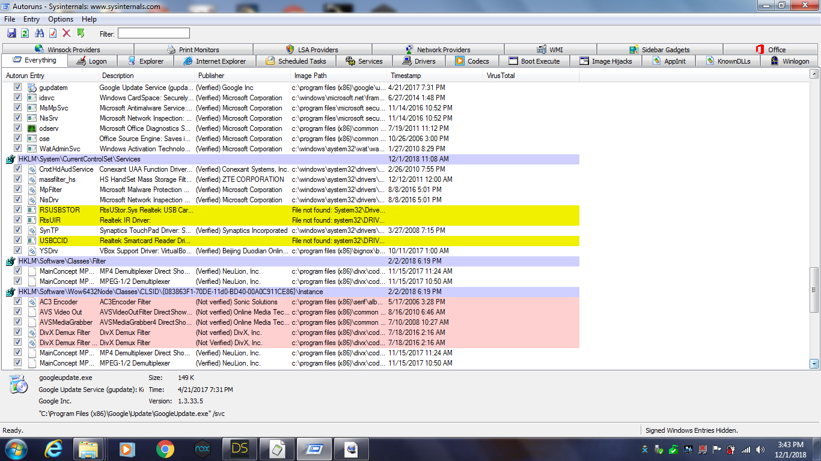The height and width of the screenshot is (461, 821).
Task: Click the green Jump to Entry icon
Action: (81, 33)
